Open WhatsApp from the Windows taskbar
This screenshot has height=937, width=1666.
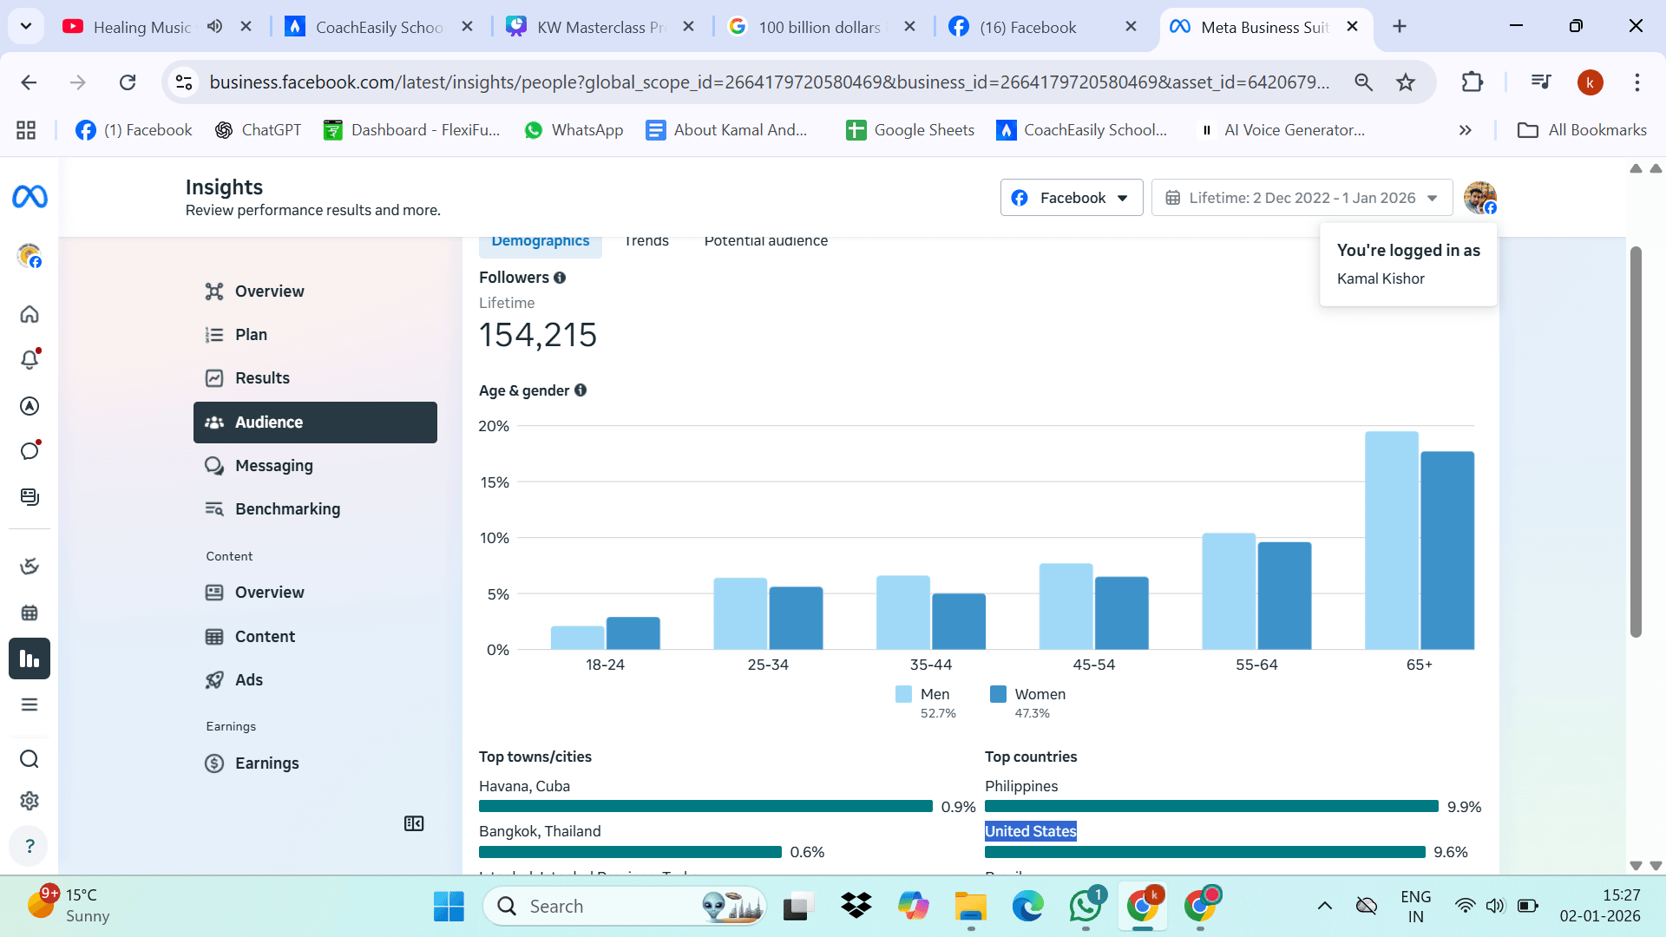(1086, 907)
